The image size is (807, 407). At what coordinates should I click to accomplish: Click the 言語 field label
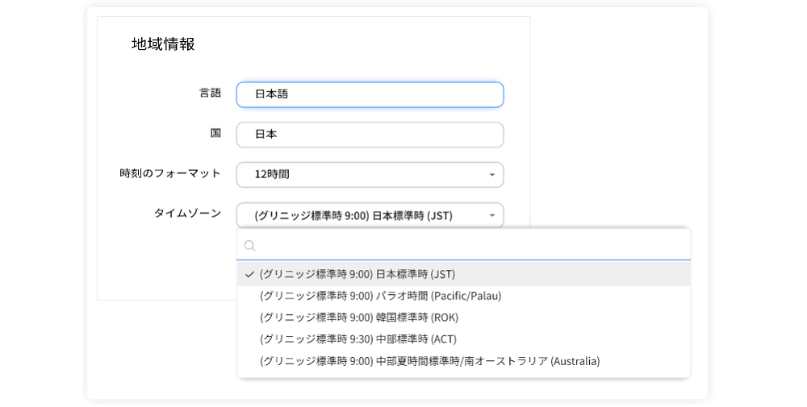coord(211,93)
